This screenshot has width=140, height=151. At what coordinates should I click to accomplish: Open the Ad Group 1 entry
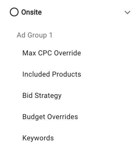[35, 35]
